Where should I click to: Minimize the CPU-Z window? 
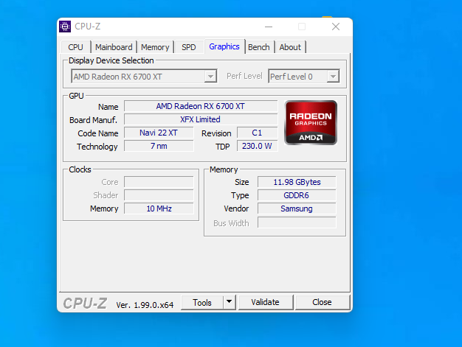pyautogui.click(x=269, y=27)
